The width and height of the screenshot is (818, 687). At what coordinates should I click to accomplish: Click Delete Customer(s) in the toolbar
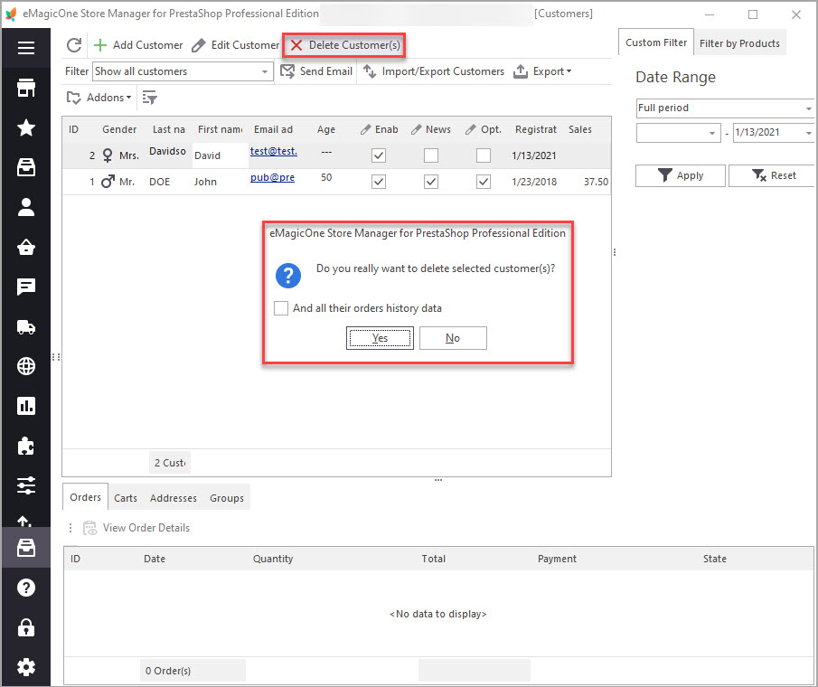click(345, 45)
